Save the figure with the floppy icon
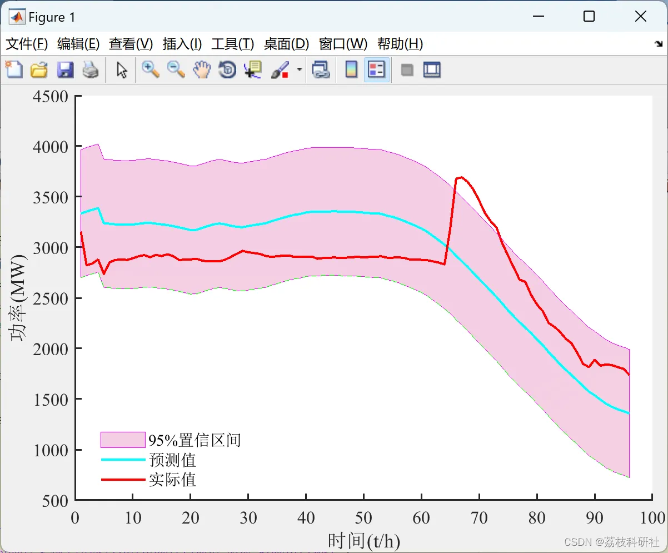Viewport: 668px width, 553px height. 65,70
